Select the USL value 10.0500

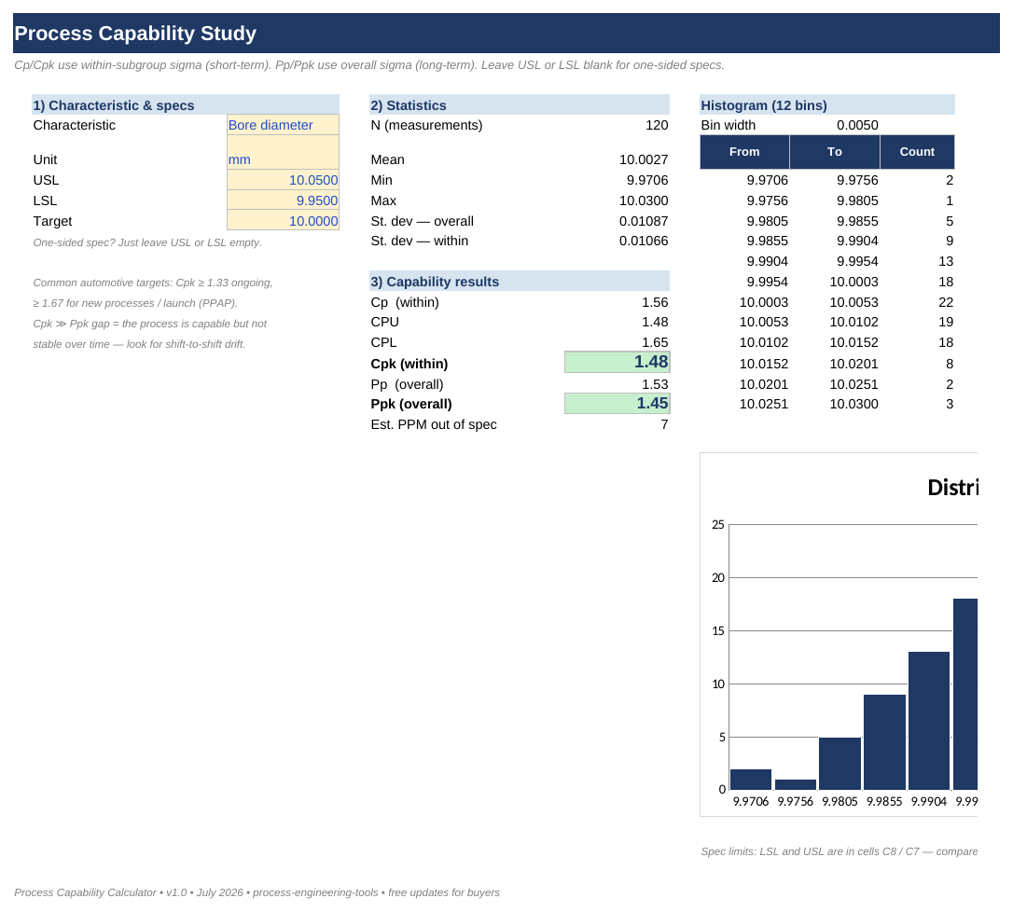pos(283,180)
